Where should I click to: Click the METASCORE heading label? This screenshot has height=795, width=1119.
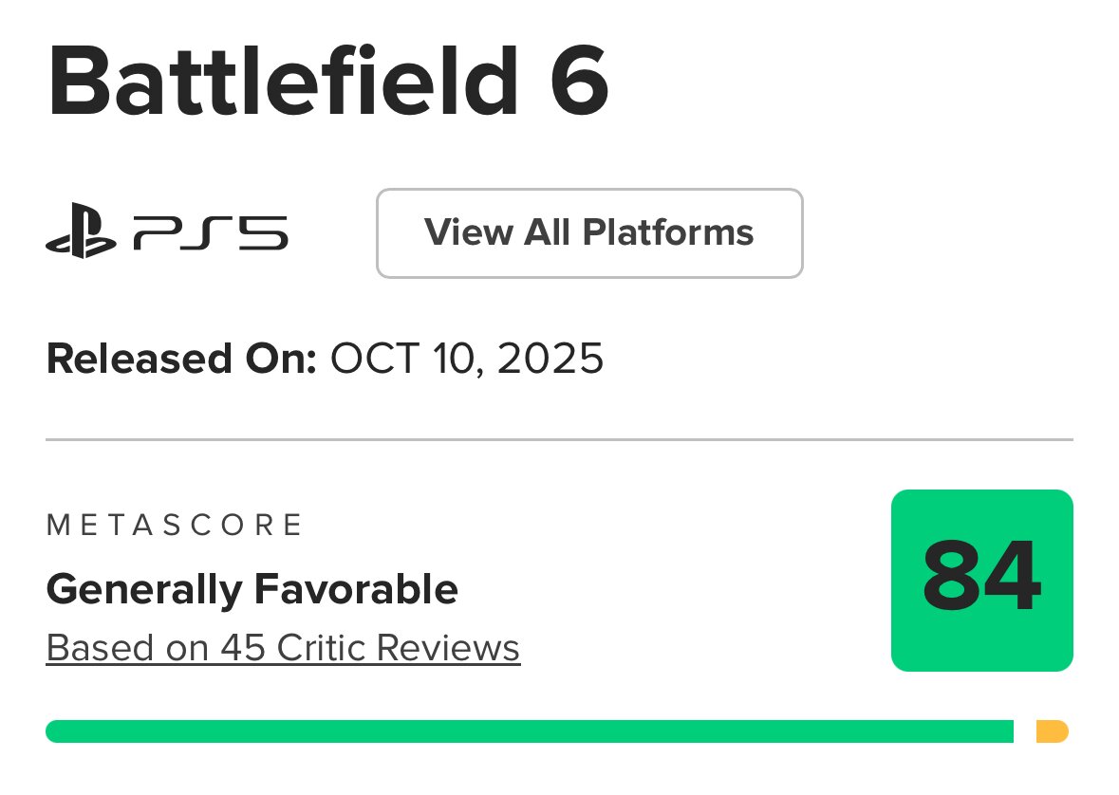coord(175,525)
